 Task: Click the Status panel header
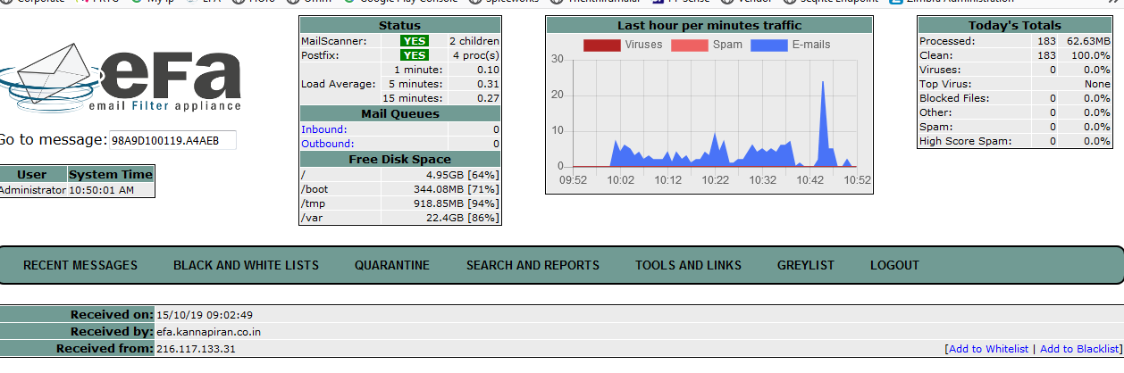[x=399, y=26]
